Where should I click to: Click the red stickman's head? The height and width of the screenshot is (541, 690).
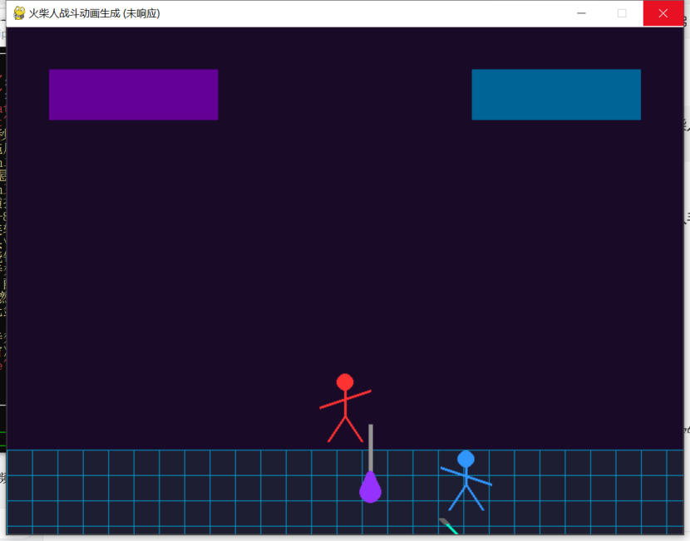coord(345,382)
